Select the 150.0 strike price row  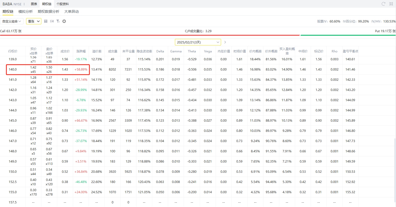[179, 171]
